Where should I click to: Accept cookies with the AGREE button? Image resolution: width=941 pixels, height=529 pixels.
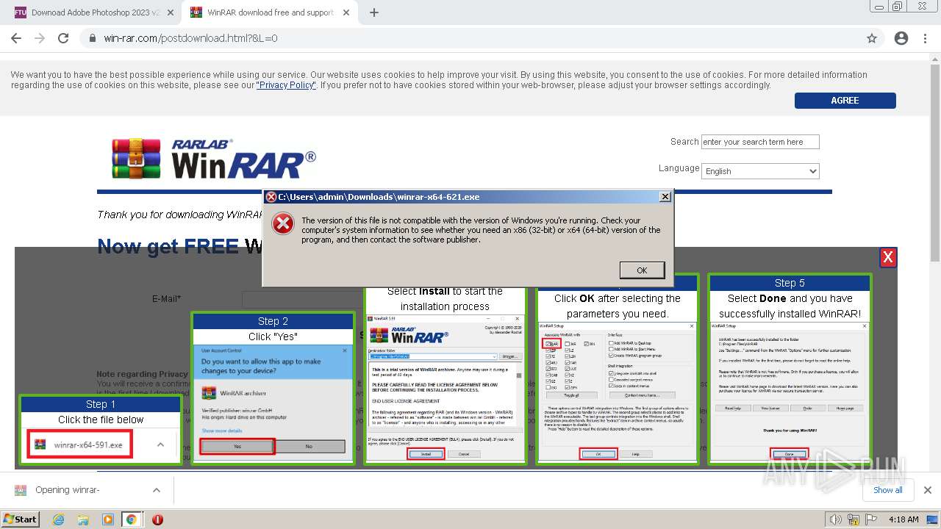(x=845, y=101)
